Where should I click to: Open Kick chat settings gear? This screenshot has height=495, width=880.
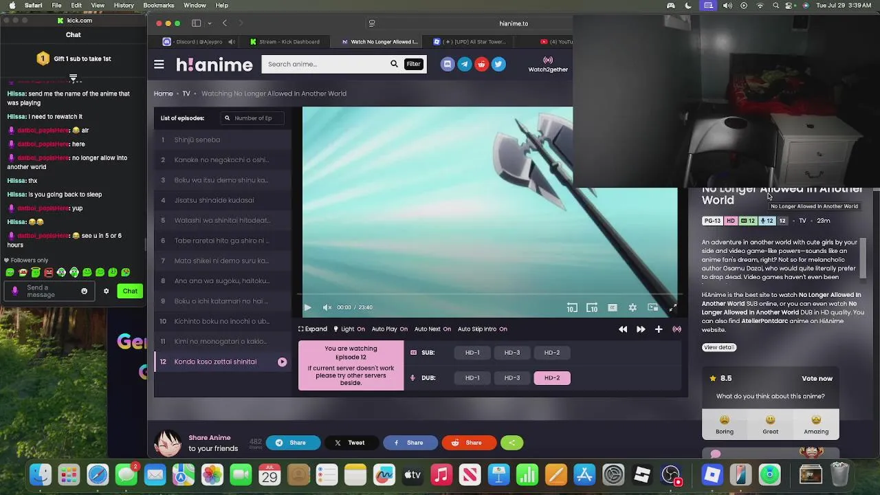point(106,291)
